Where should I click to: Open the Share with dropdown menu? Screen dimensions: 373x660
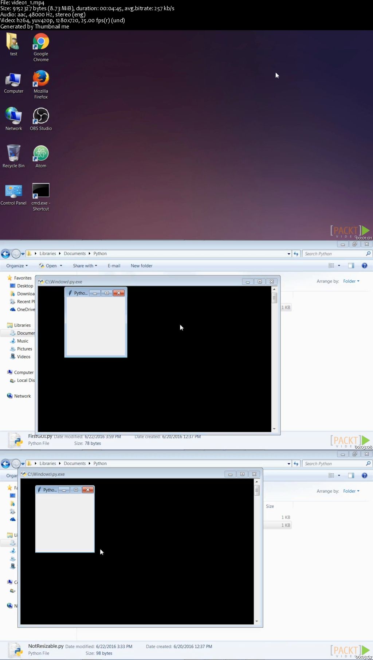click(x=85, y=266)
